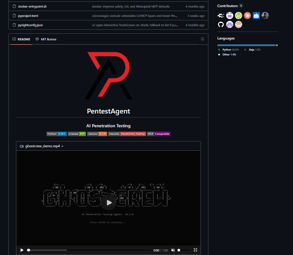Enter fullscreen for the demo video
Screen dimensions: 293x255
(196, 250)
